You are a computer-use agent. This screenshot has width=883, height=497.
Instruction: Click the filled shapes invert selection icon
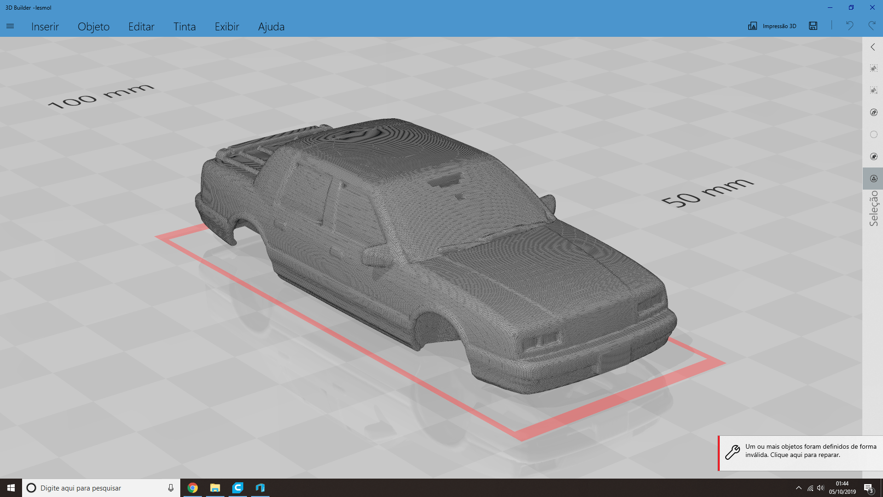point(873,156)
